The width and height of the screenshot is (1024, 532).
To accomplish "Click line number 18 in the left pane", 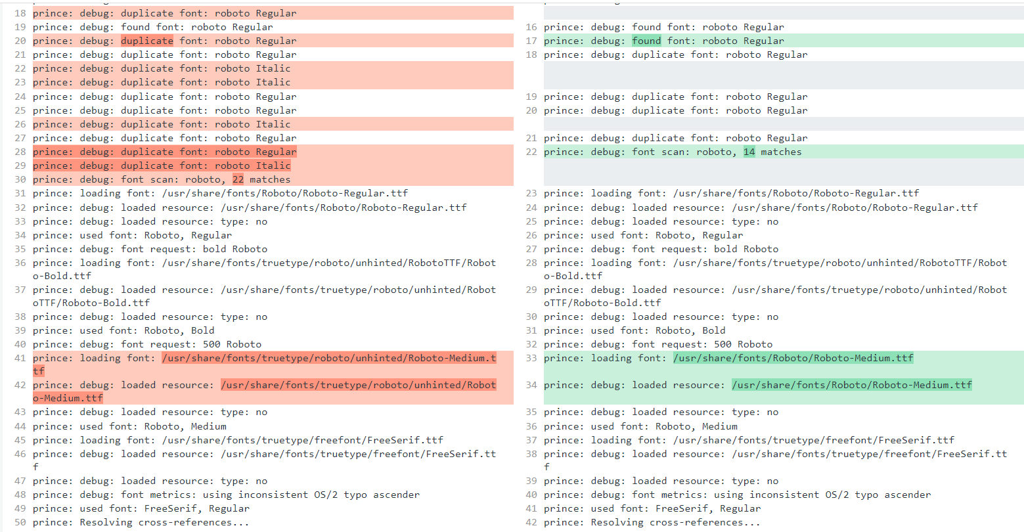I will 20,13.
